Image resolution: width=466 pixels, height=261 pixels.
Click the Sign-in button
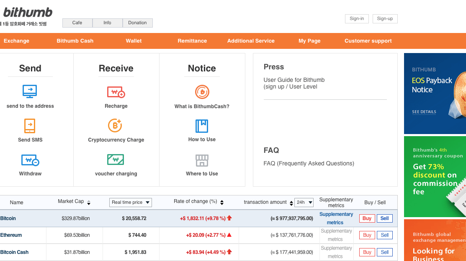[x=357, y=19]
